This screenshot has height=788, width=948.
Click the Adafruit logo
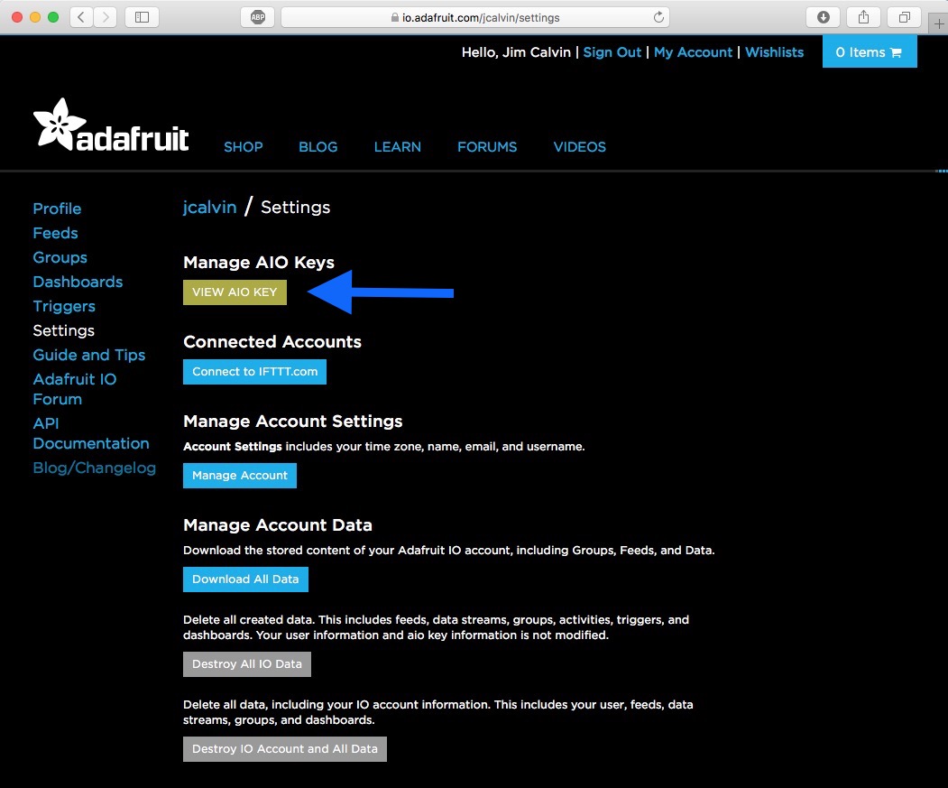[x=111, y=125]
